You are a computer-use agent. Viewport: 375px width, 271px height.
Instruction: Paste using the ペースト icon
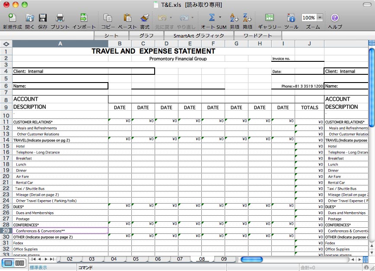coord(127,18)
